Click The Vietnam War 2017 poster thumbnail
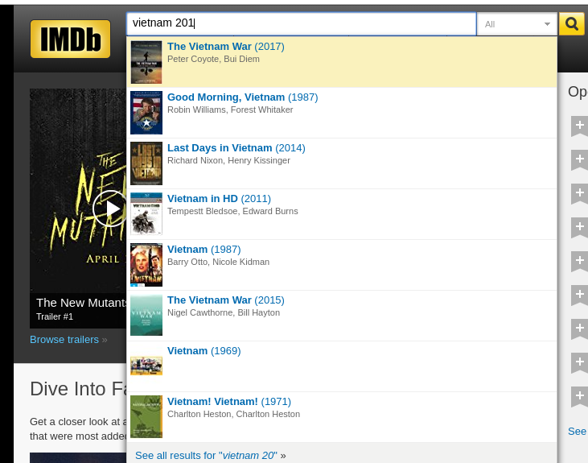 [146, 62]
